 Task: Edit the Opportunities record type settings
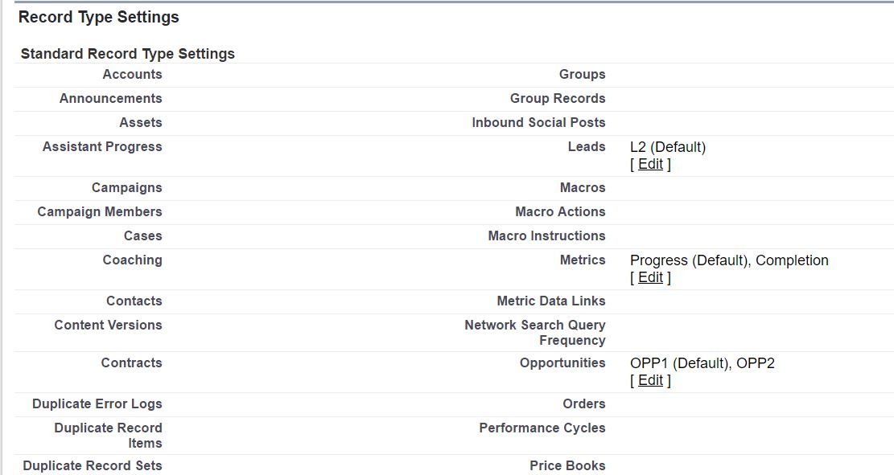click(x=650, y=380)
